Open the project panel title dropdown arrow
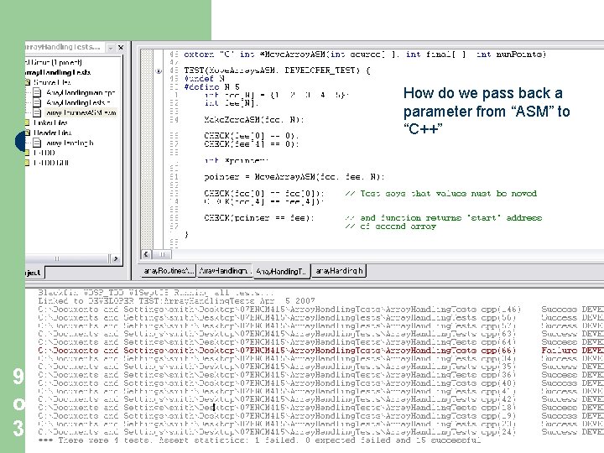This screenshot has height=453, width=604. coord(111,48)
